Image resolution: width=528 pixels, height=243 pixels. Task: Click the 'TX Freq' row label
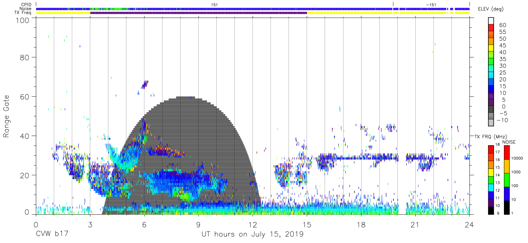point(23,13)
